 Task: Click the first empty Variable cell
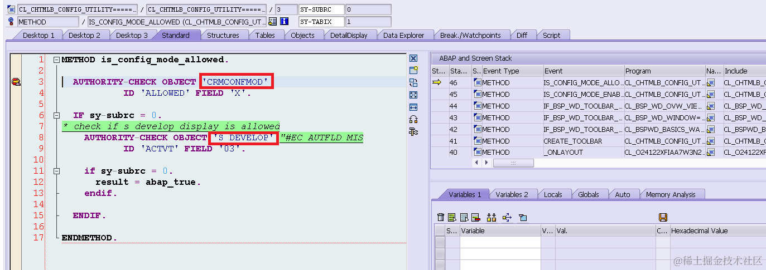click(x=500, y=242)
